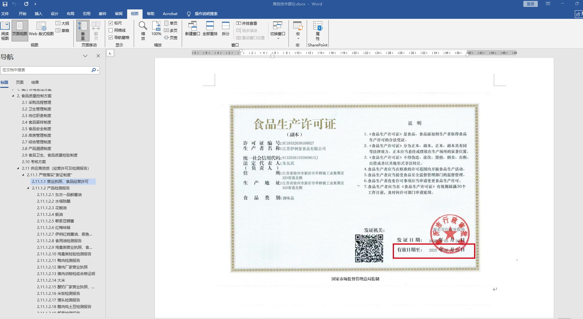Click the left indent marker on ruler
The width and height of the screenshot is (583, 319).
tap(272, 56)
